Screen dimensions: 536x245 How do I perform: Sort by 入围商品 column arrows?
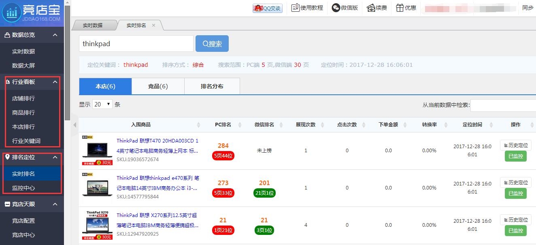pyautogui.click(x=198, y=125)
